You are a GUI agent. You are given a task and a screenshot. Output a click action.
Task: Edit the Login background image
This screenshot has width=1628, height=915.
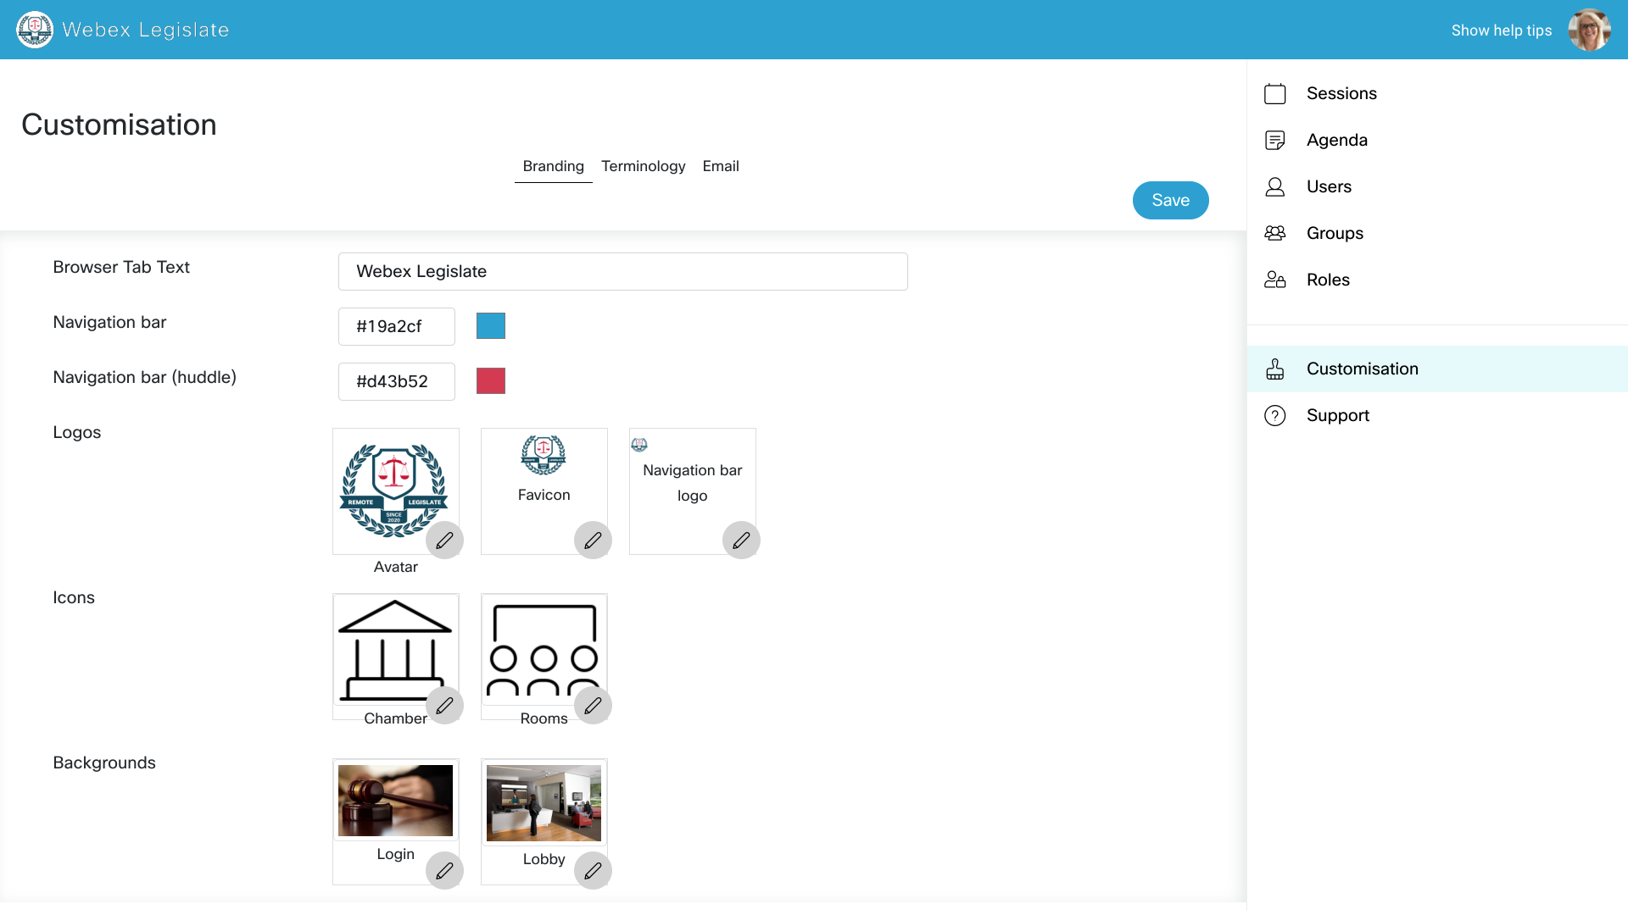pos(444,871)
